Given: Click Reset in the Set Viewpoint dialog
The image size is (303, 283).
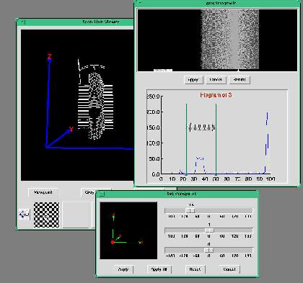Looking at the screenshot, I should point(196,269).
